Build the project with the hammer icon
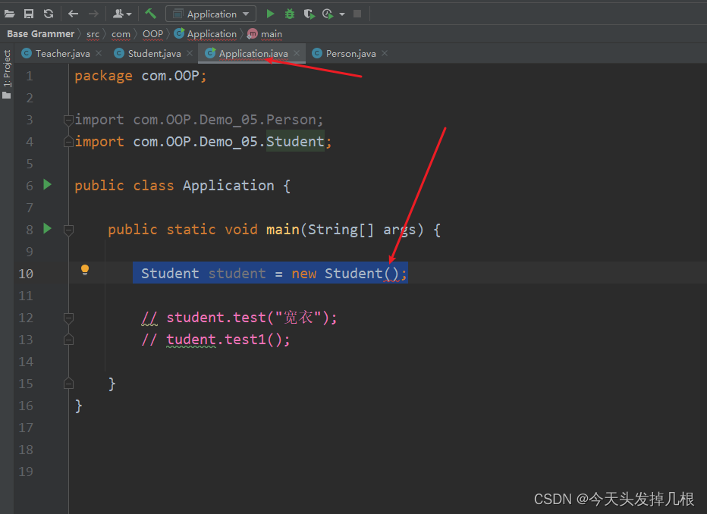Viewport: 707px width, 514px height. [x=149, y=12]
